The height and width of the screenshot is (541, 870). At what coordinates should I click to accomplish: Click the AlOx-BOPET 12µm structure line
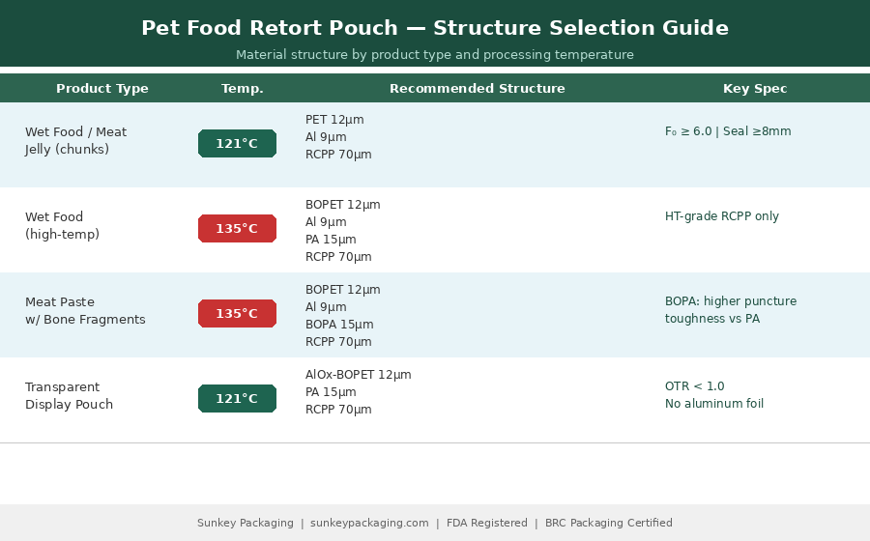tap(358, 375)
